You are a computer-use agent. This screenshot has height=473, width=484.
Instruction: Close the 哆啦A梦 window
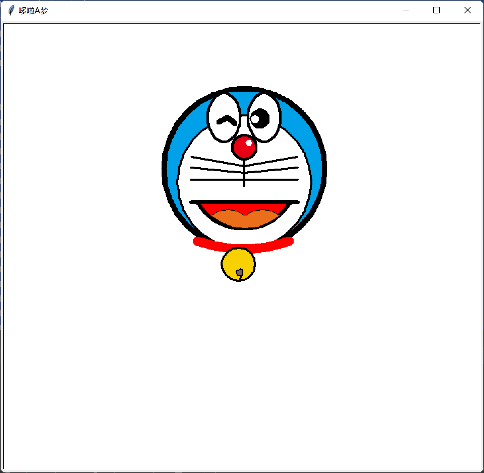pos(467,10)
